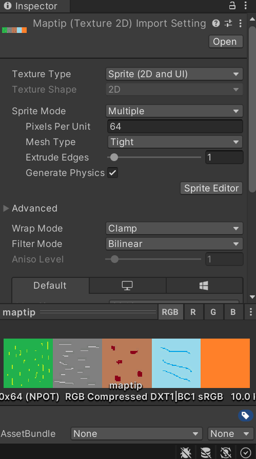Click the scroll down arrow of Inspector
256x459 pixels.
pos(252,297)
